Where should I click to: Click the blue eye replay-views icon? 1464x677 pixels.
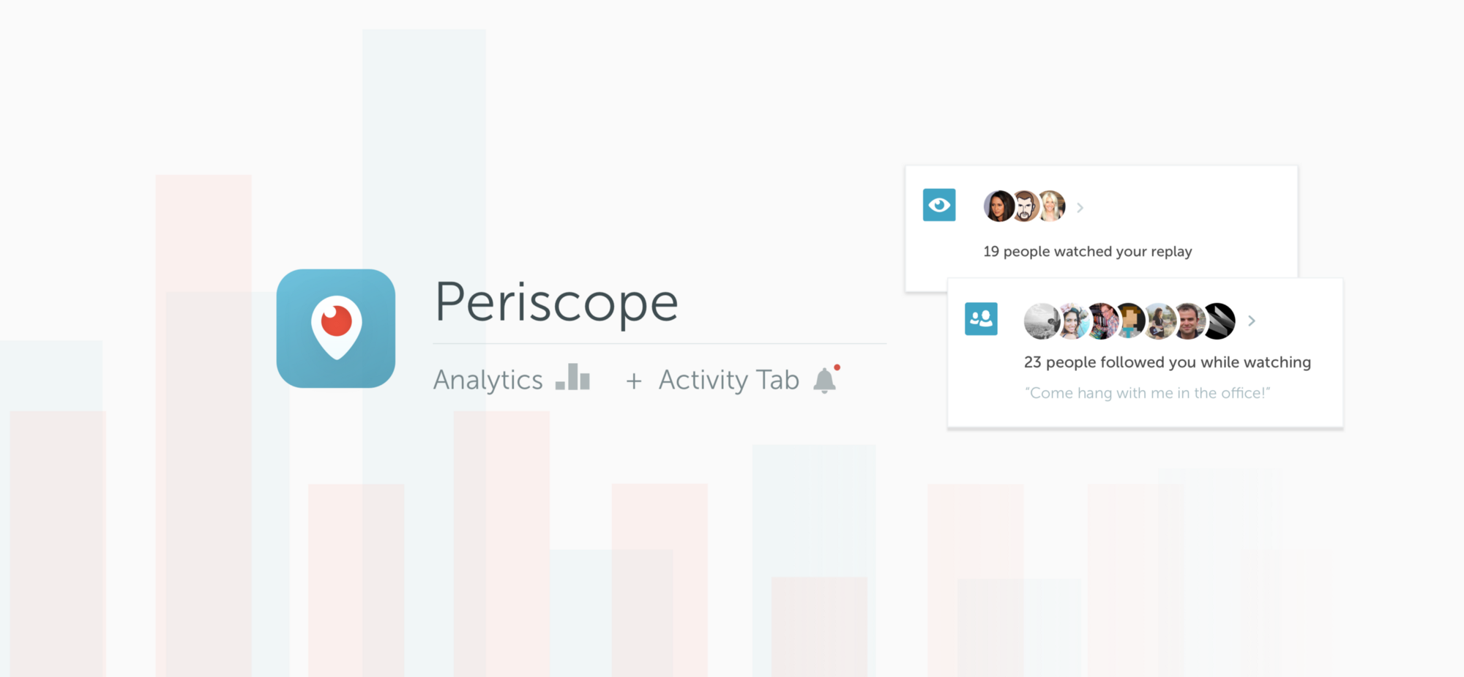tap(939, 205)
